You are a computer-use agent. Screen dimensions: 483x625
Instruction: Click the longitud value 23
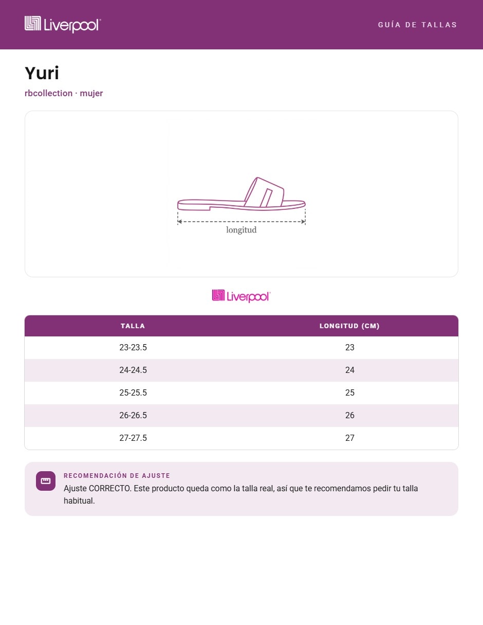pos(350,348)
